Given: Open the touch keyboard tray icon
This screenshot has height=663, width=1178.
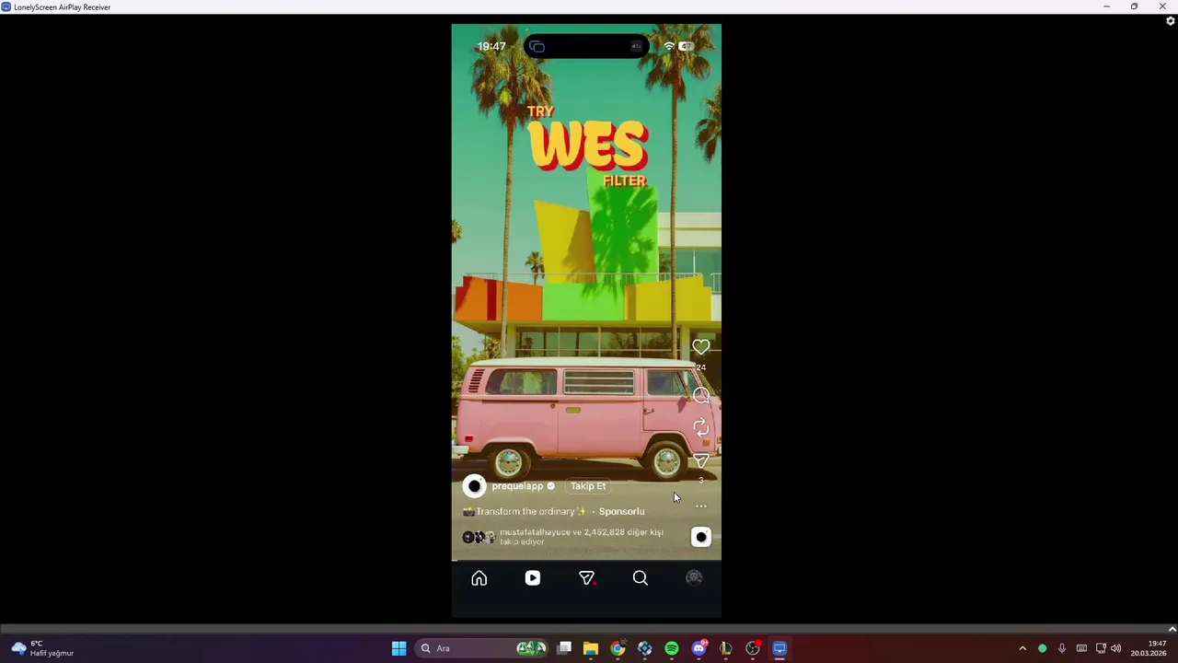Looking at the screenshot, I should (x=1081, y=648).
